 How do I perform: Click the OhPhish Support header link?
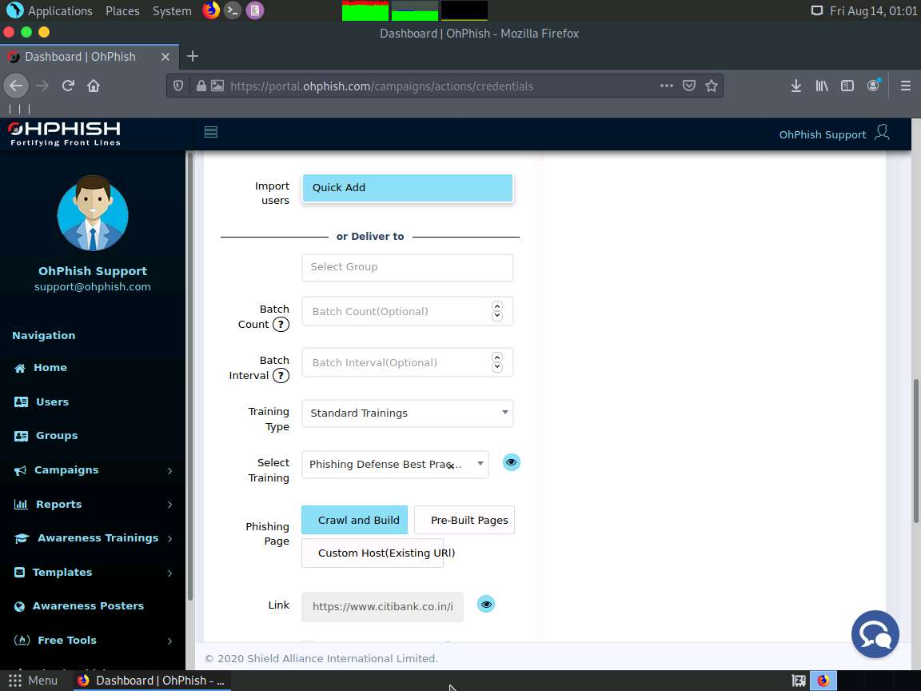(x=823, y=134)
